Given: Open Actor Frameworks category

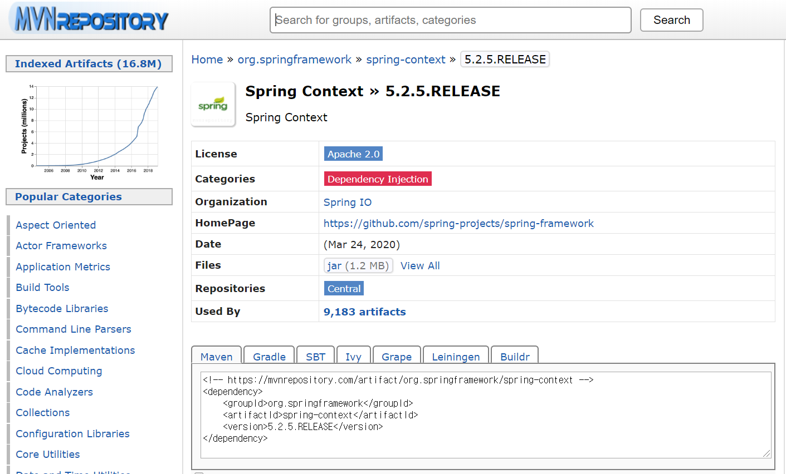Looking at the screenshot, I should (61, 246).
